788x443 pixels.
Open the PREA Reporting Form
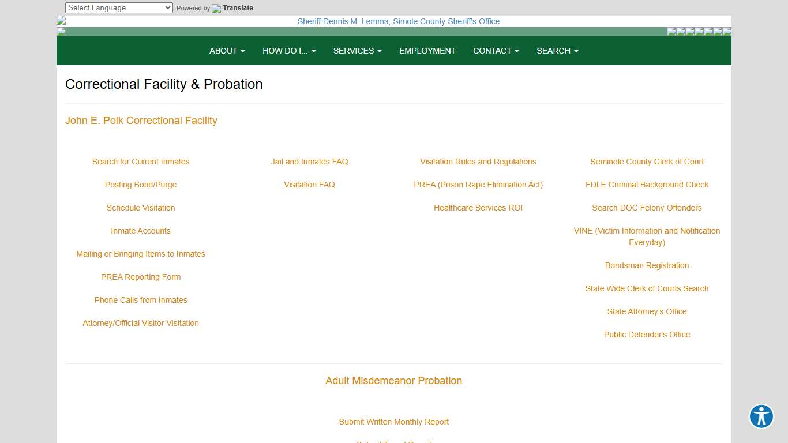(x=141, y=277)
